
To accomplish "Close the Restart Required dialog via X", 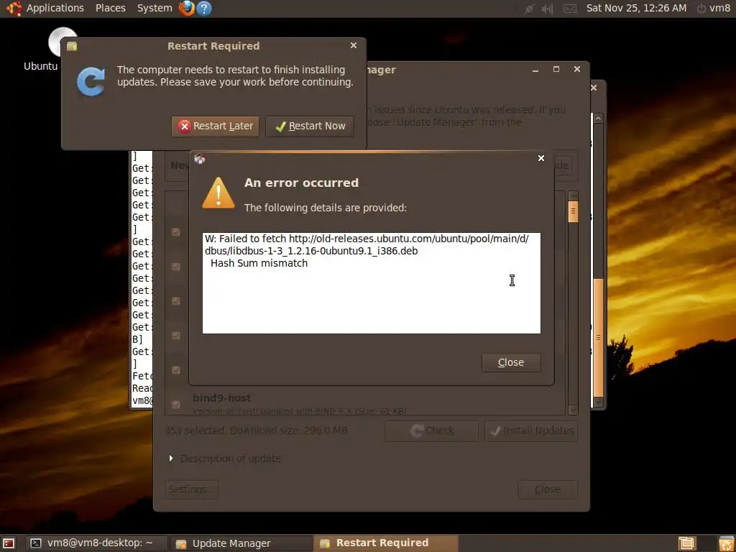I will 354,45.
